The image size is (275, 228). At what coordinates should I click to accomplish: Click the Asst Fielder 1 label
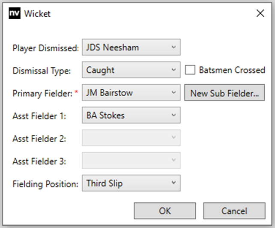pyautogui.click(x=40, y=115)
